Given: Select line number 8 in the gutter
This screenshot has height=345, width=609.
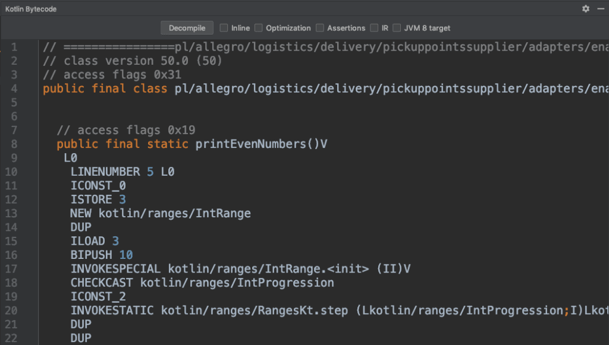Looking at the screenshot, I should pos(13,144).
